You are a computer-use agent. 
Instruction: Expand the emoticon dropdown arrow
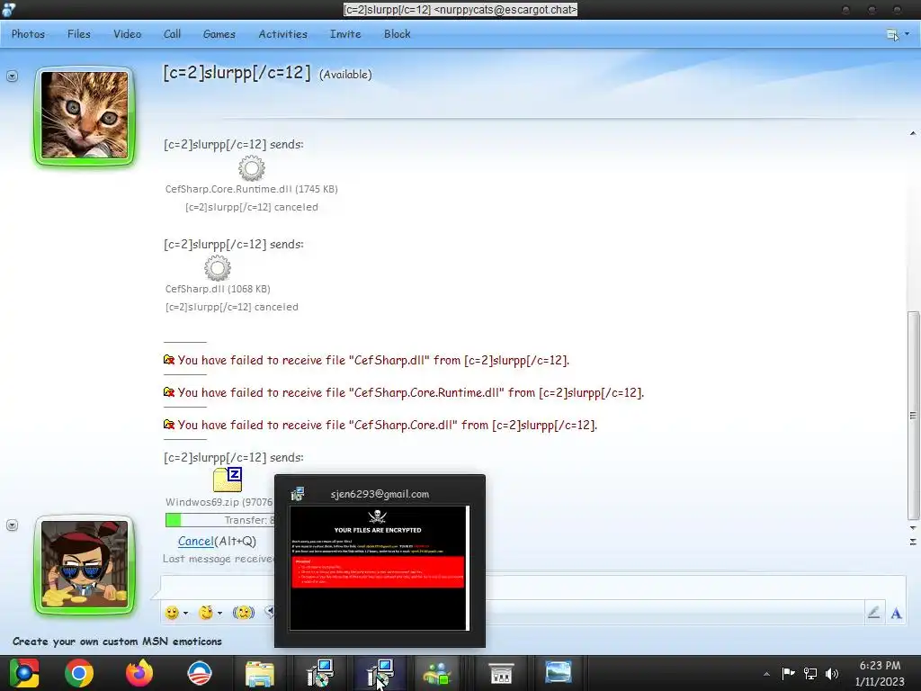[x=185, y=613]
